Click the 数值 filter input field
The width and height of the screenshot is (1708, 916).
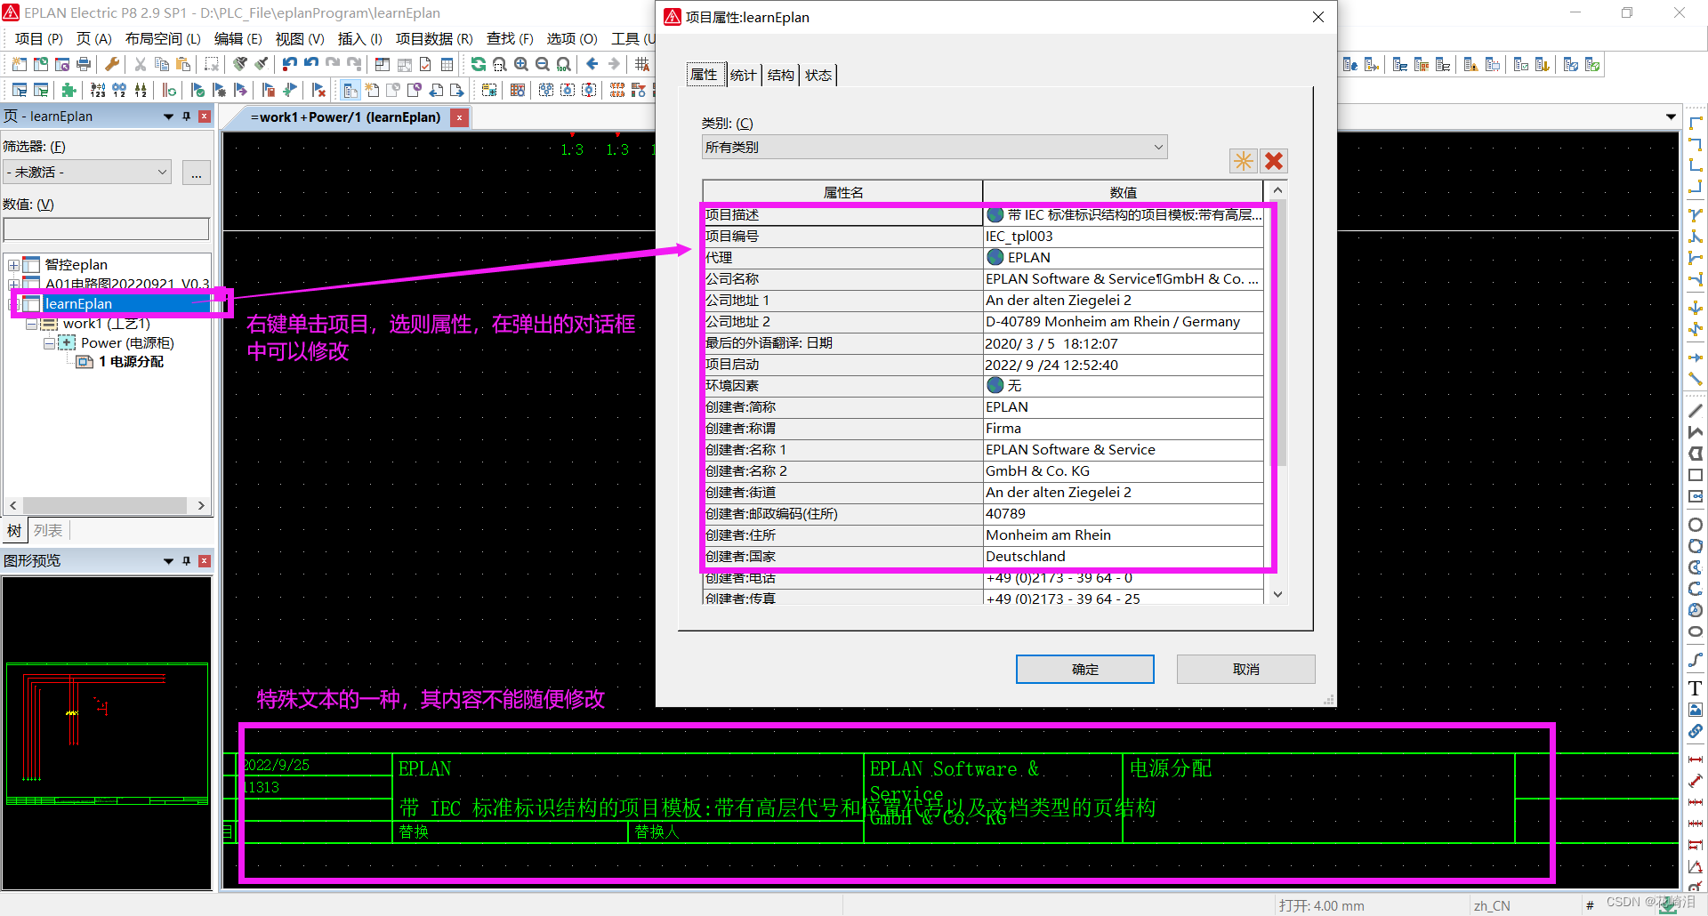point(107,229)
